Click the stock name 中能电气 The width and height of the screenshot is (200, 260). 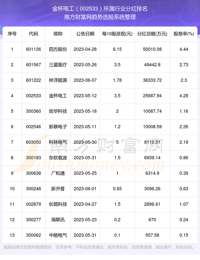click(58, 235)
